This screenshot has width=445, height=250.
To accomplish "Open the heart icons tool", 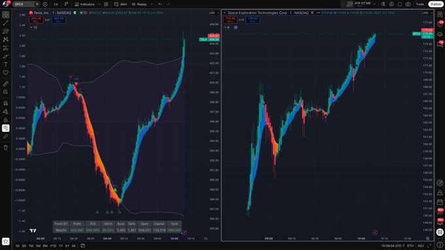I will [x=6, y=72].
